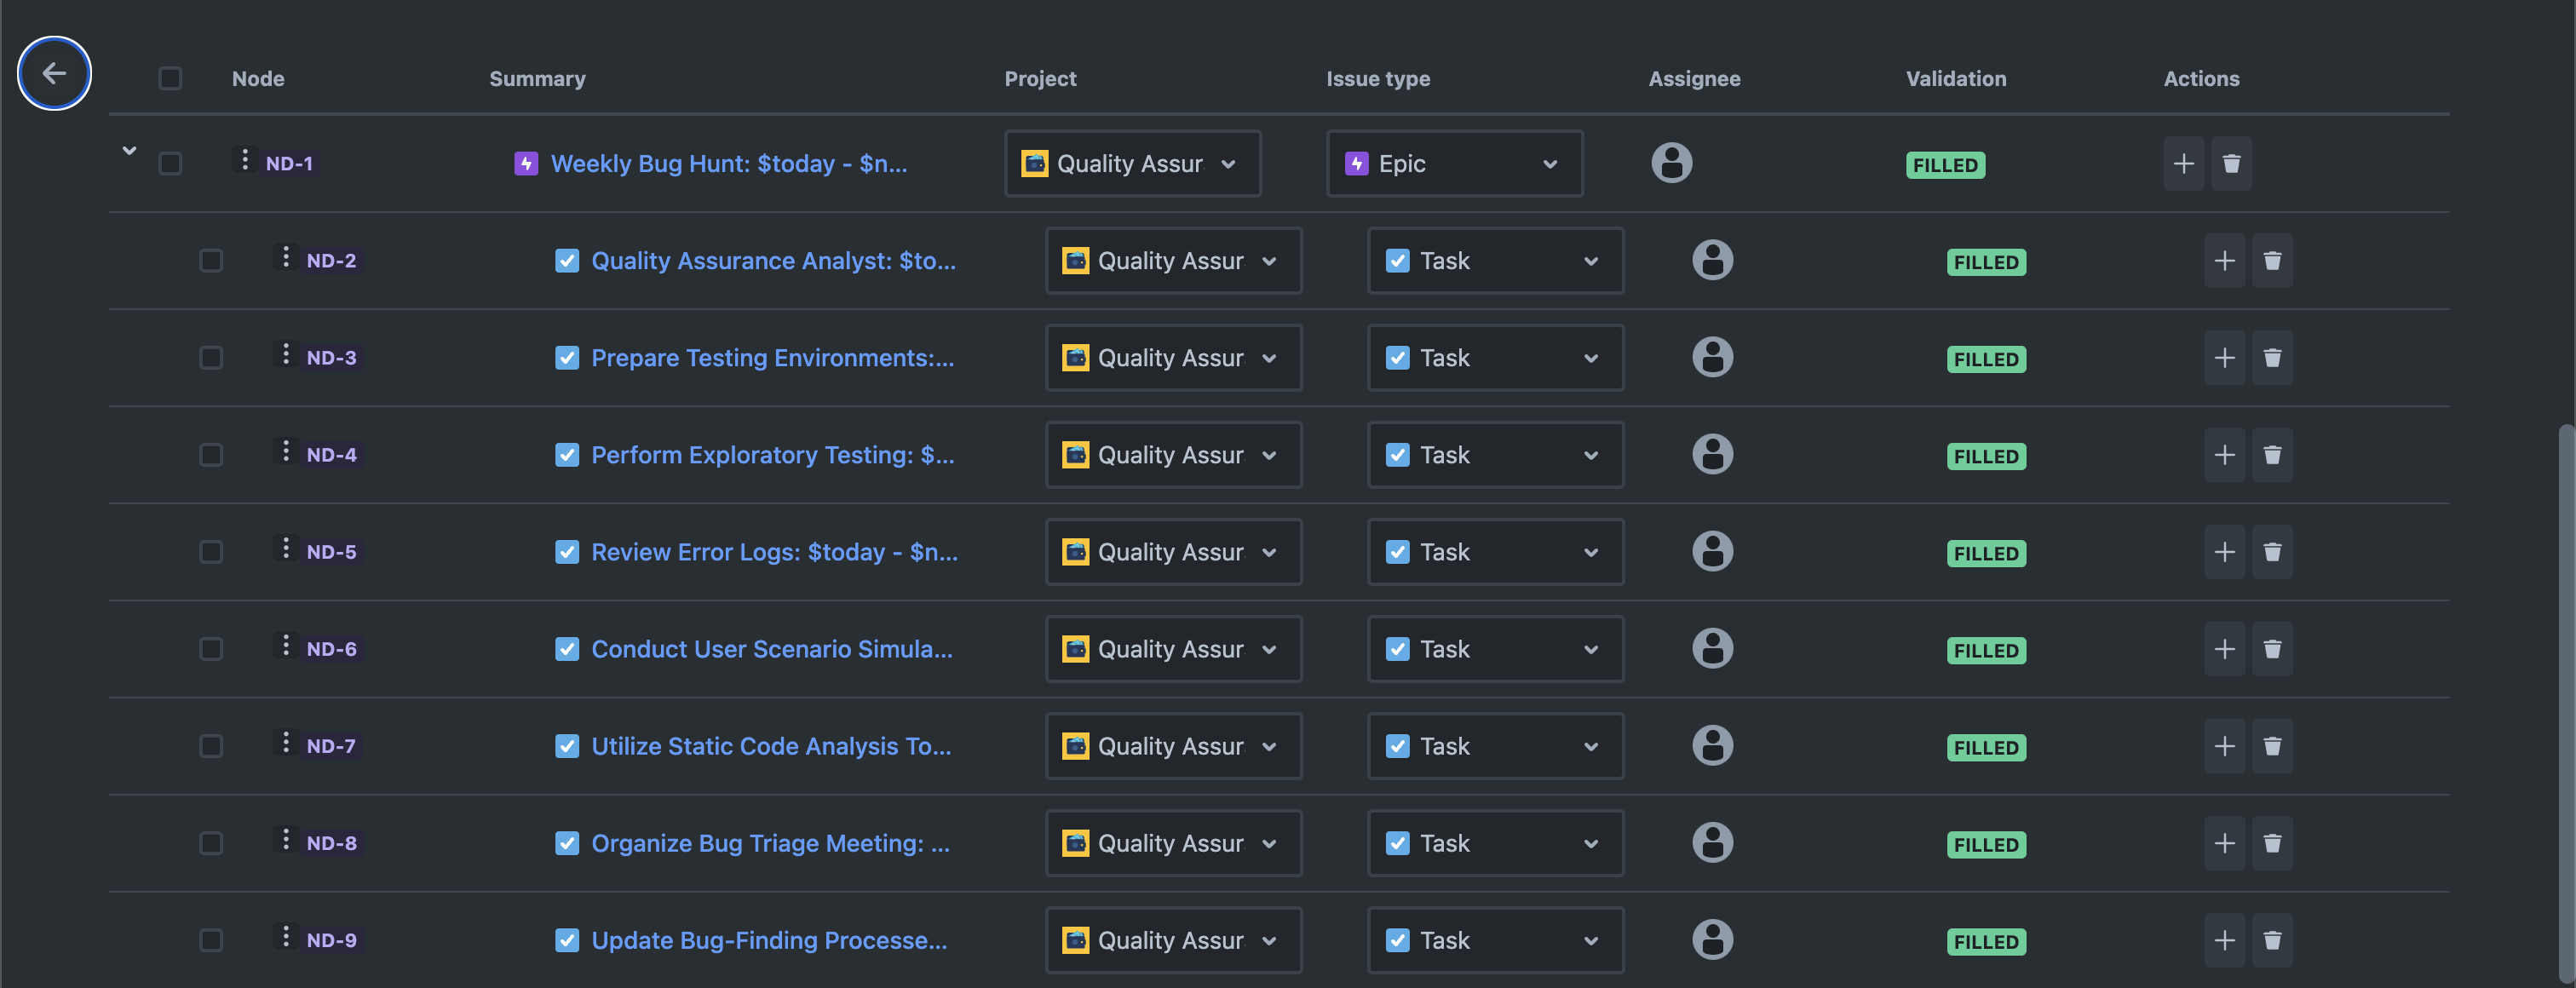This screenshot has width=2576, height=988.
Task: Delete the ND-1 epic node
Action: click(x=2231, y=163)
